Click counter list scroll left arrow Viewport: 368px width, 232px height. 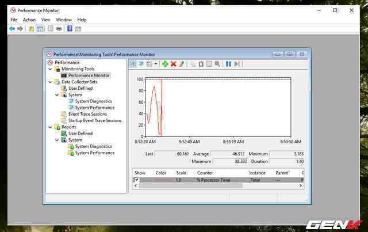(x=136, y=186)
